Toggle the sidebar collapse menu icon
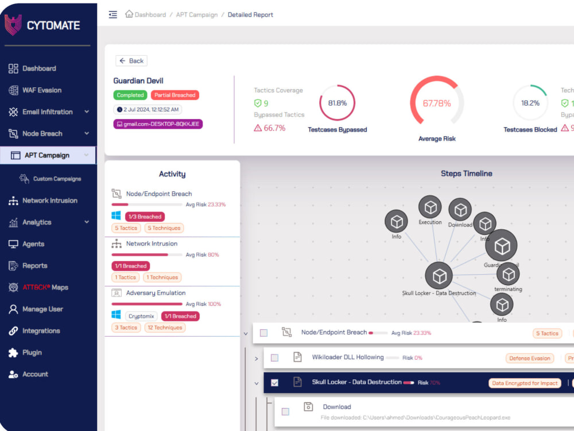574x431 pixels. pos(113,15)
